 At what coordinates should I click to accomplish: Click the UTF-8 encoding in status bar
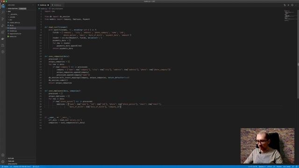coord(269,167)
